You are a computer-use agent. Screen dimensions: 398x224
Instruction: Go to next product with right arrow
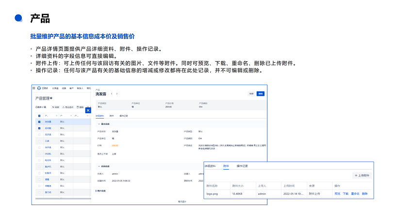tap(117, 94)
